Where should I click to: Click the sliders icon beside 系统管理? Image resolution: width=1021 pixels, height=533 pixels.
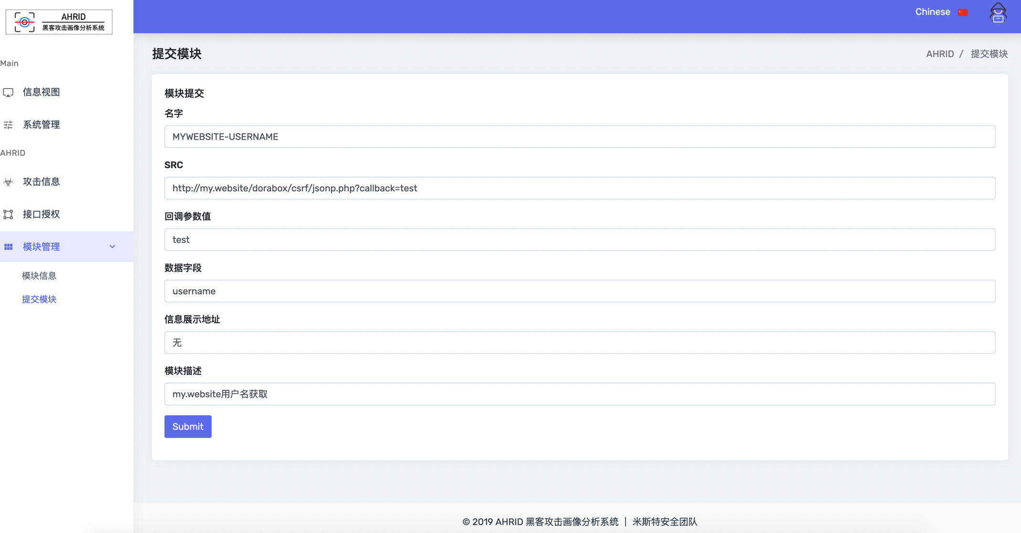point(8,125)
